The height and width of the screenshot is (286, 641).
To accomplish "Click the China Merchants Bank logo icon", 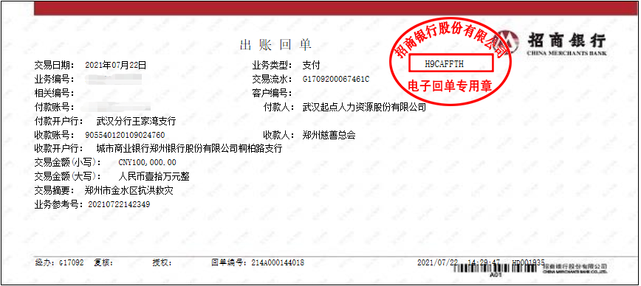I will 509,41.
